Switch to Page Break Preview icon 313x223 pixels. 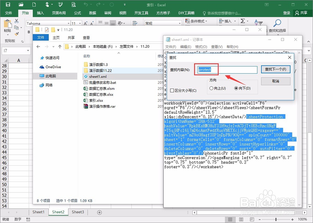[252, 219]
